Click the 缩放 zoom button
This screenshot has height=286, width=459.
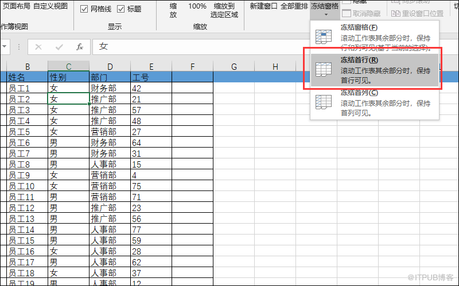(173, 10)
